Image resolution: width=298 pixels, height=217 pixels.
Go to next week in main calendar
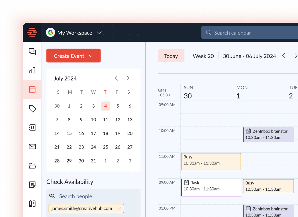[x=295, y=56]
